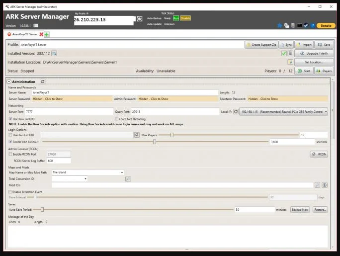Image resolution: width=340 pixels, height=256 pixels.
Task: Click Set Location button
Action: [314, 62]
